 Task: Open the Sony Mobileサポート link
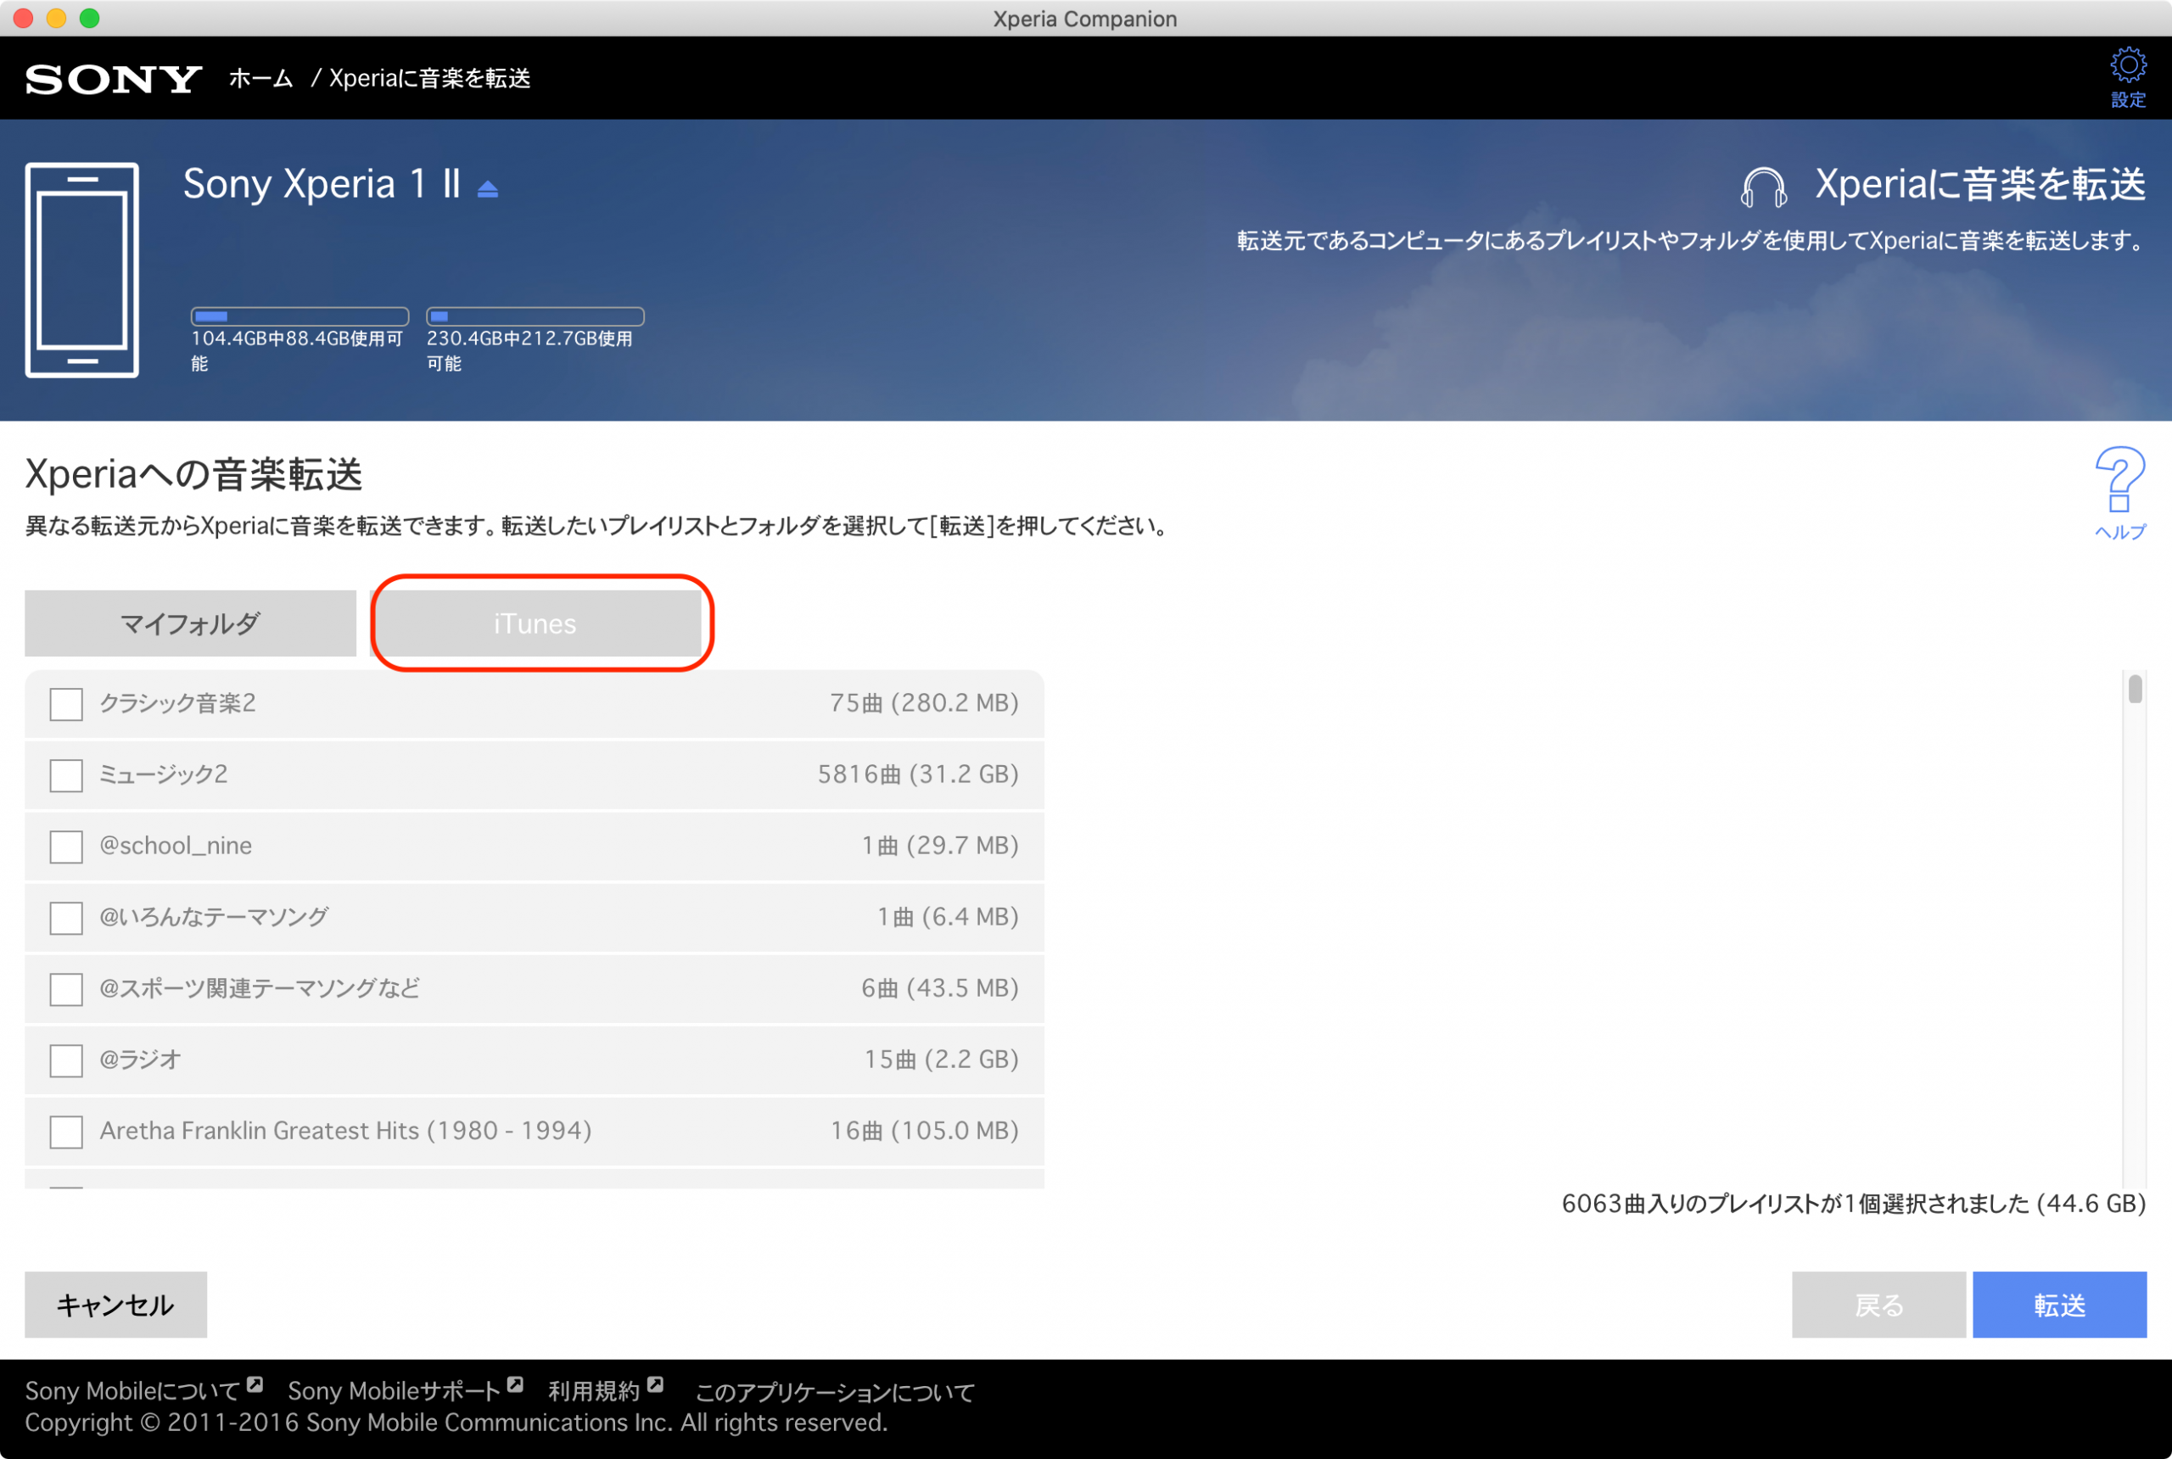(x=394, y=1391)
